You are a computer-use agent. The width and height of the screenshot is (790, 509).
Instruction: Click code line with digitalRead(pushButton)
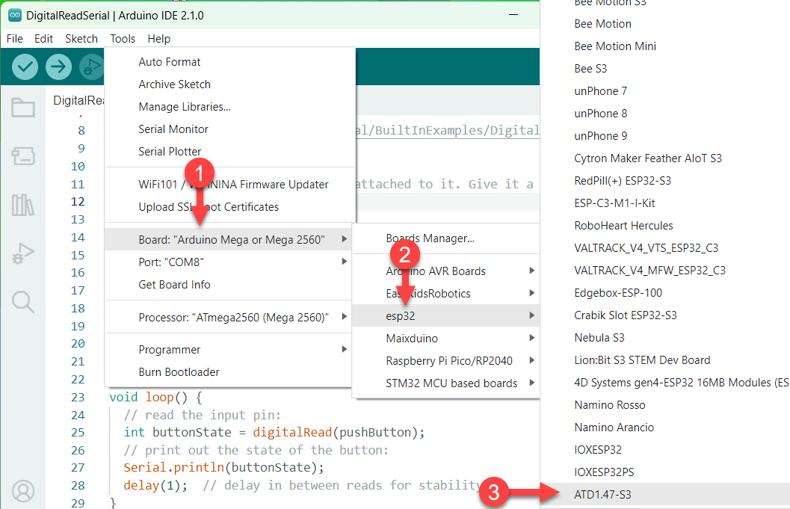(274, 433)
